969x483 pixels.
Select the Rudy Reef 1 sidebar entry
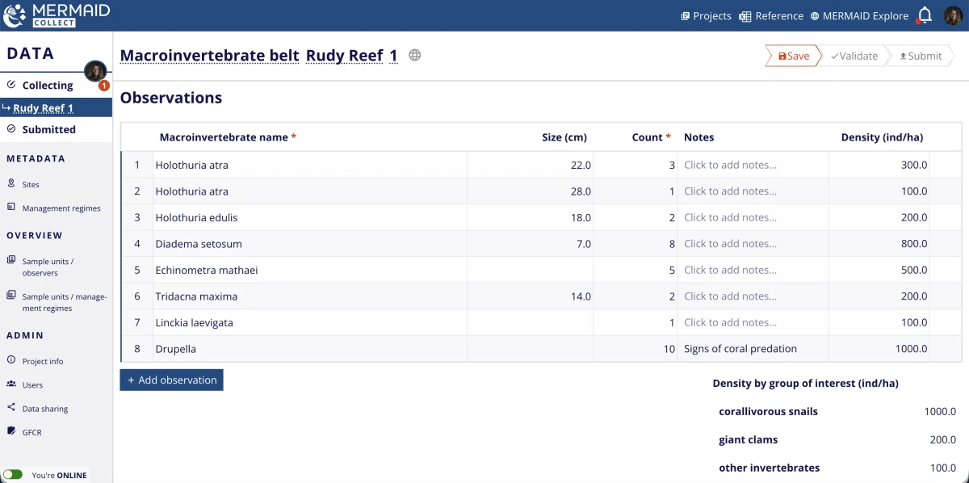click(x=56, y=107)
